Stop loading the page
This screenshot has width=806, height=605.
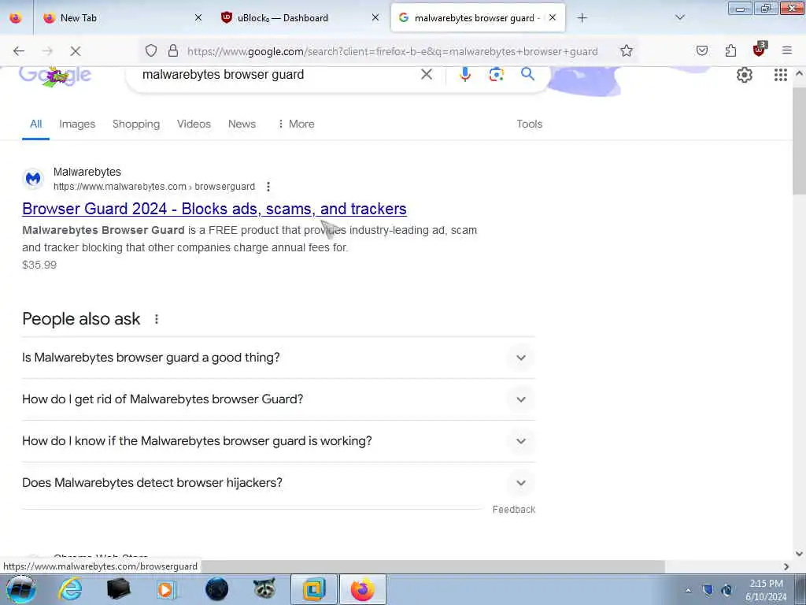[x=76, y=51]
